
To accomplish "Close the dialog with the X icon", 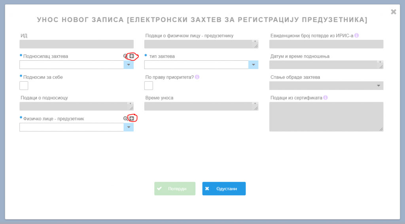I will 393,12.
